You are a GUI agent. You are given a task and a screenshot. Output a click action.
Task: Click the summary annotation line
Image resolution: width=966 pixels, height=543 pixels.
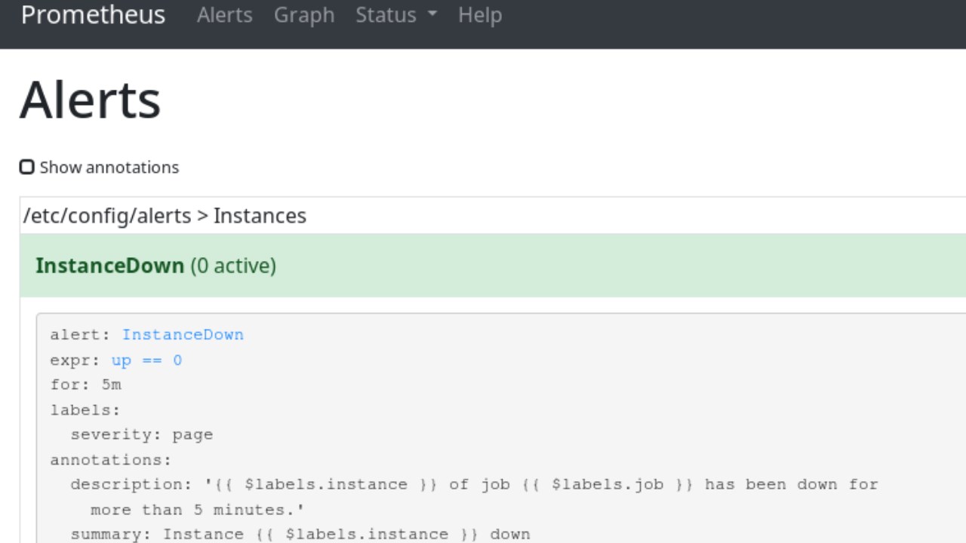point(300,535)
